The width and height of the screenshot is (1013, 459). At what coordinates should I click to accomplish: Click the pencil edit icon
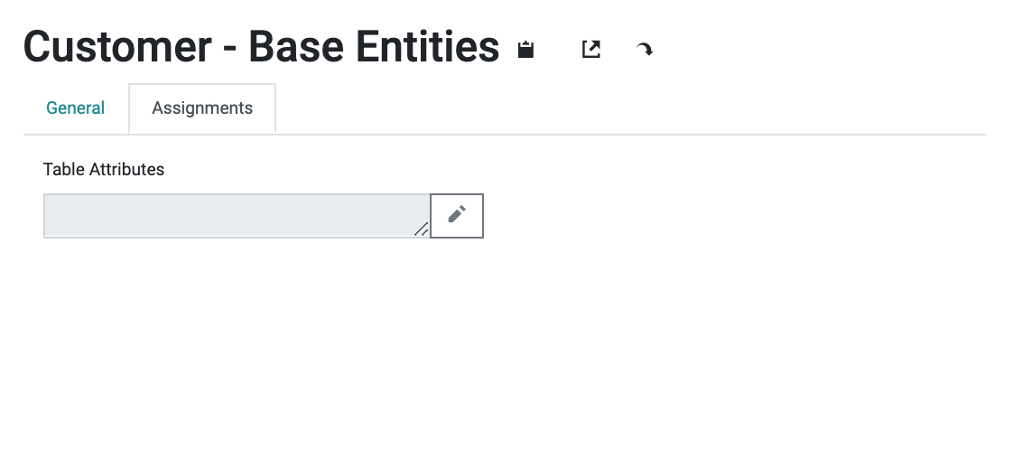(x=457, y=215)
